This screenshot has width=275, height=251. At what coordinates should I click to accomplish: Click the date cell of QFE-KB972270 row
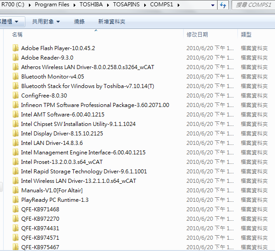tap(210, 219)
